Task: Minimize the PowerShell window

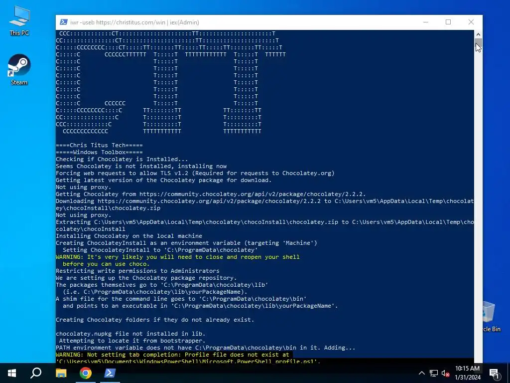Action: [425, 22]
